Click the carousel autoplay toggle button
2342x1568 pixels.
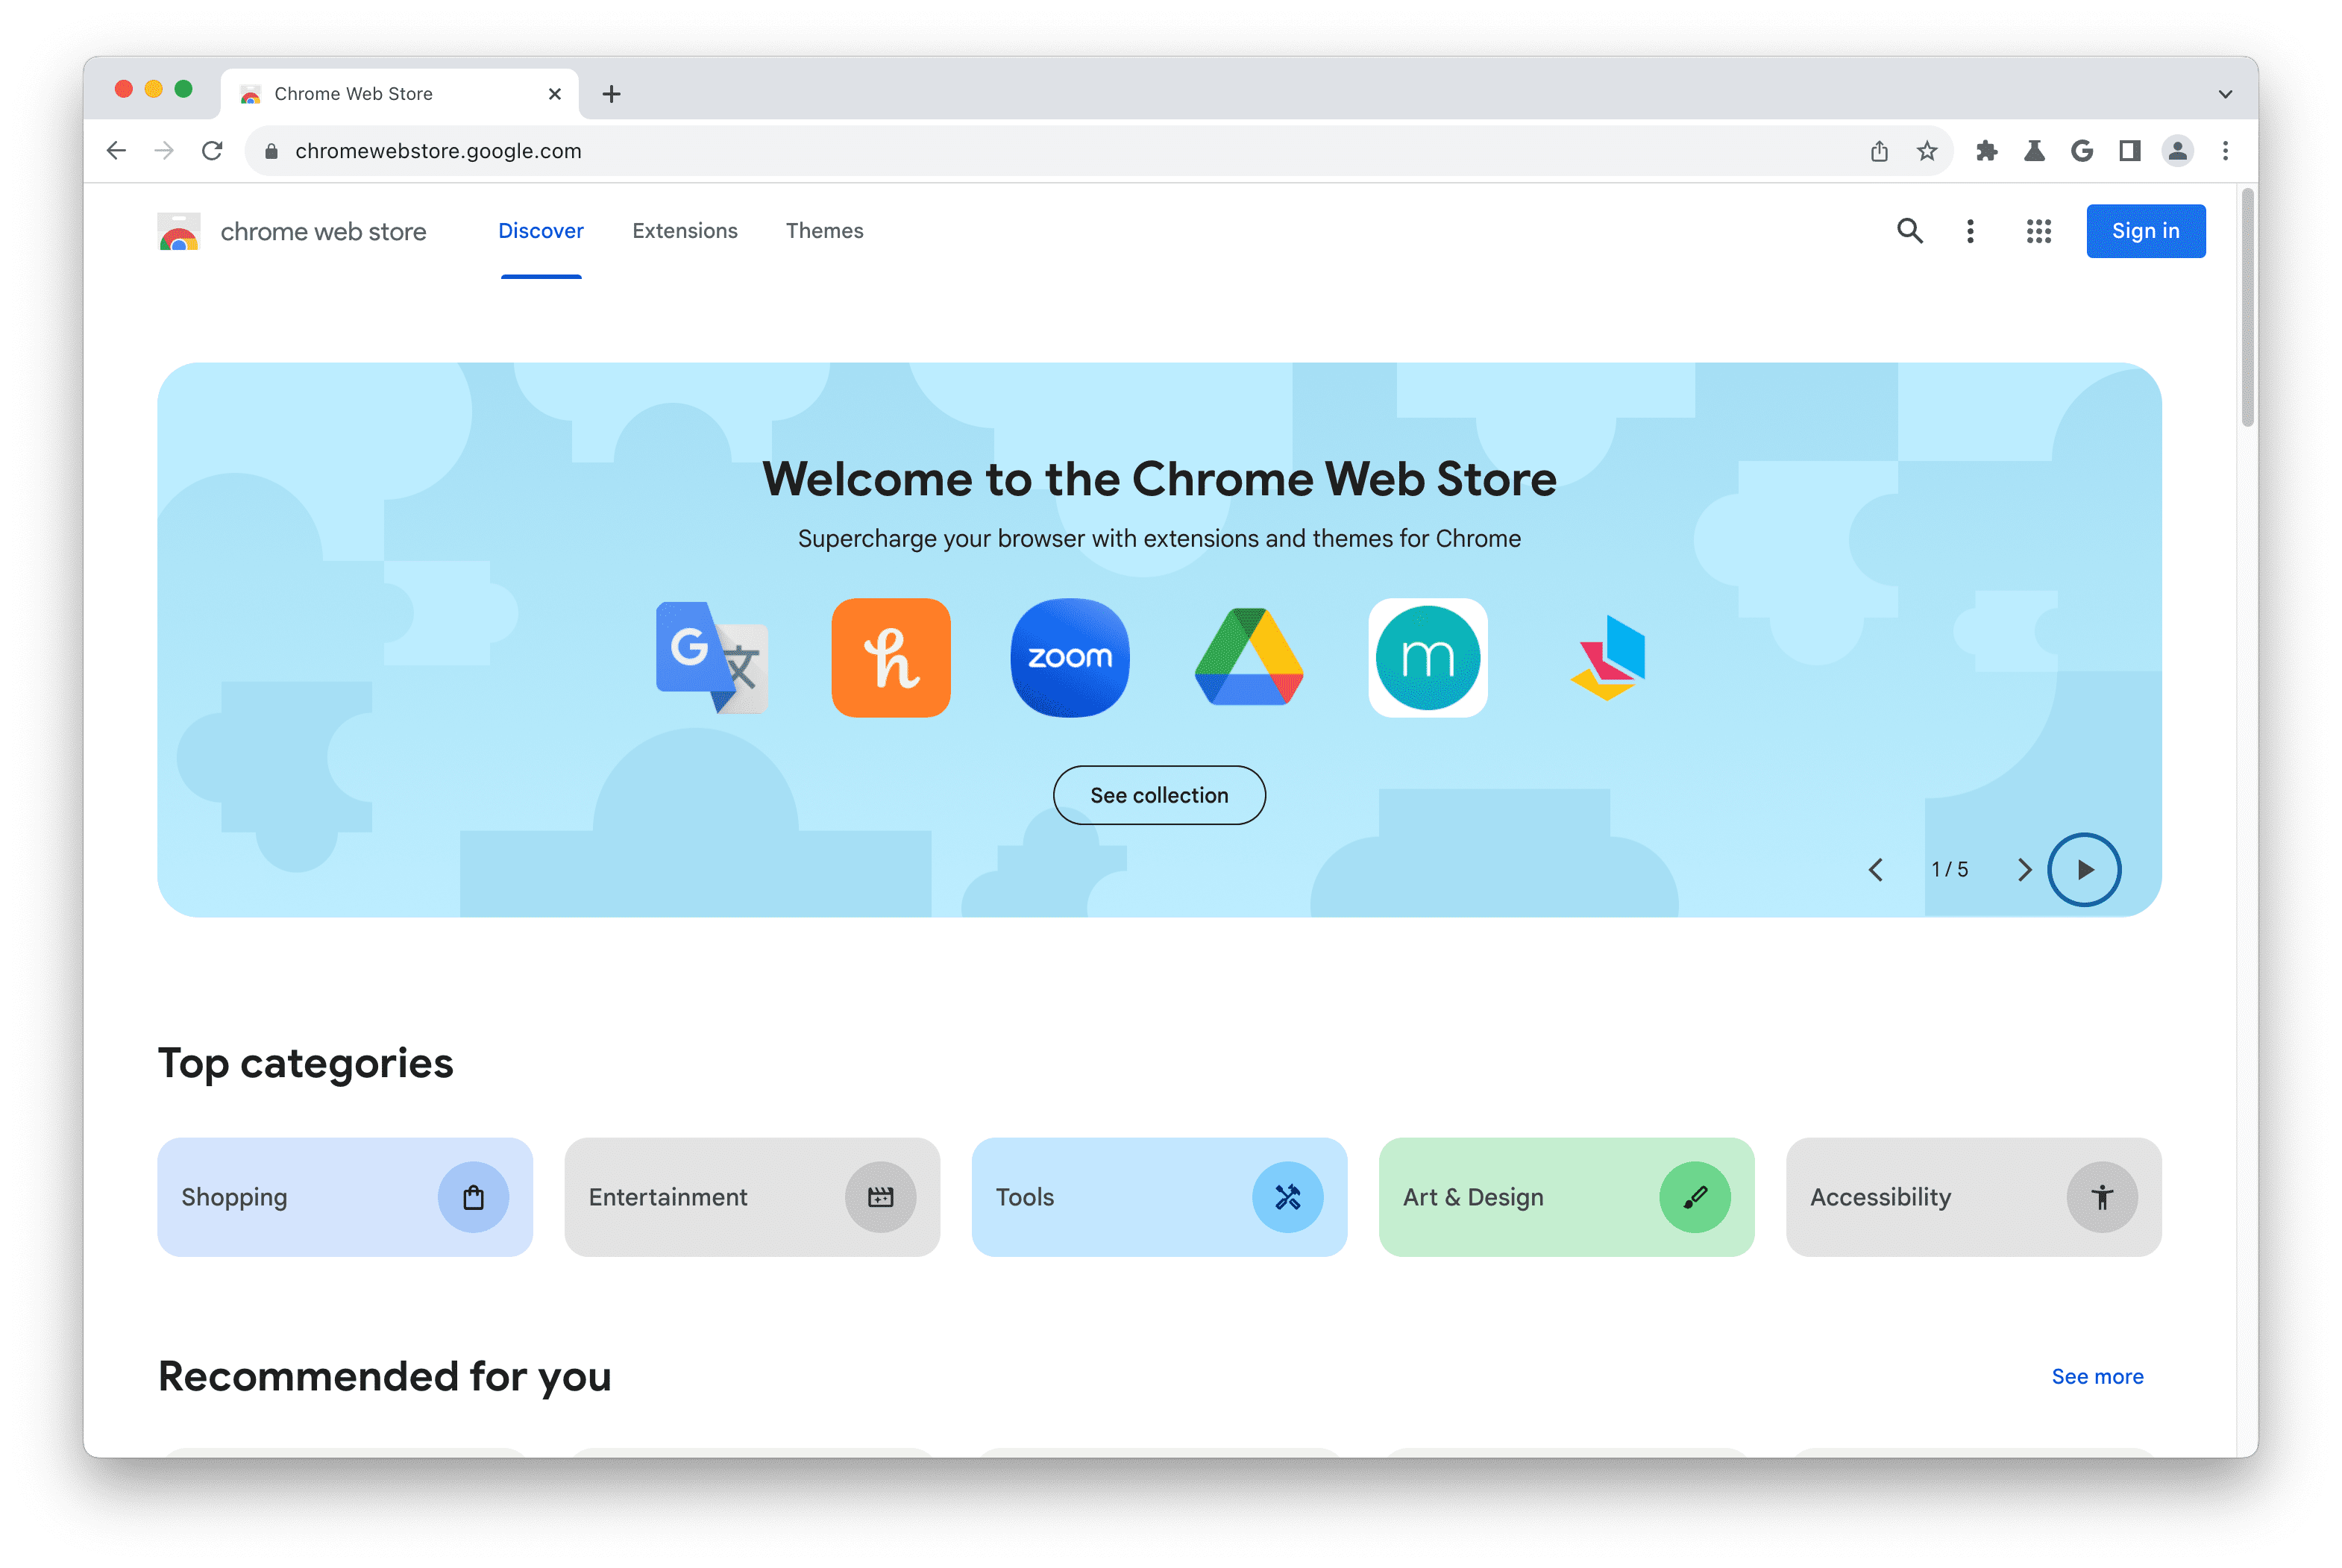pyautogui.click(x=2085, y=870)
